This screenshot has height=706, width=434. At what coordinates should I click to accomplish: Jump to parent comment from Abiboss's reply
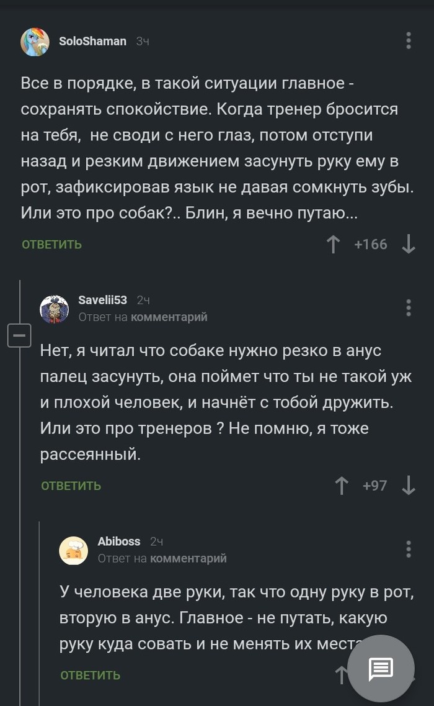coord(188,558)
